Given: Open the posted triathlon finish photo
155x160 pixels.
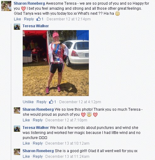Looking at the screenshot, I should coord(56,63).
